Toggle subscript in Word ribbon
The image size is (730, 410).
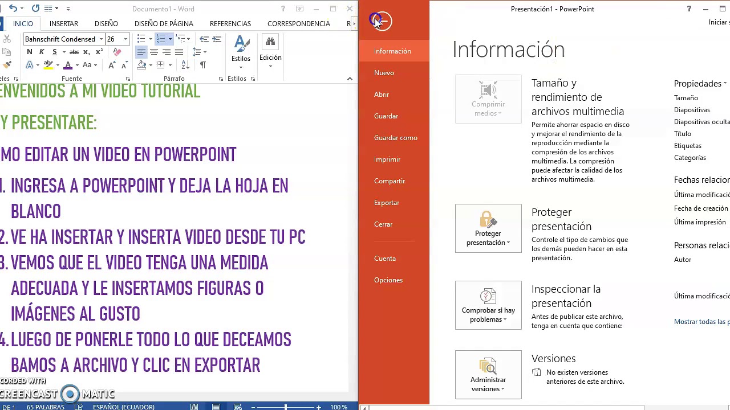point(87,52)
